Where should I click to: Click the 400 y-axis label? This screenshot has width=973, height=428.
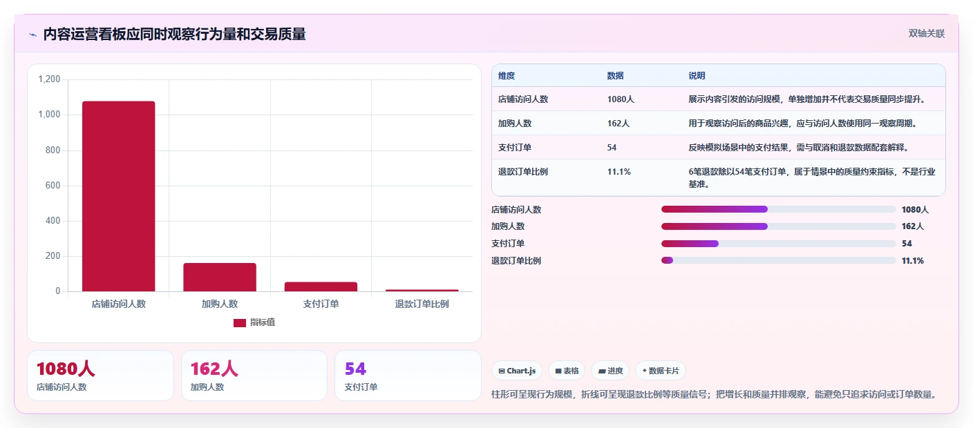point(53,221)
